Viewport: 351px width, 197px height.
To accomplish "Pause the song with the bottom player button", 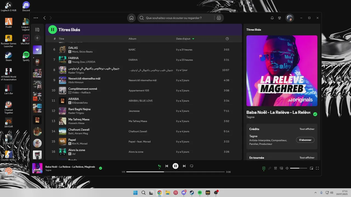I will [175, 166].
